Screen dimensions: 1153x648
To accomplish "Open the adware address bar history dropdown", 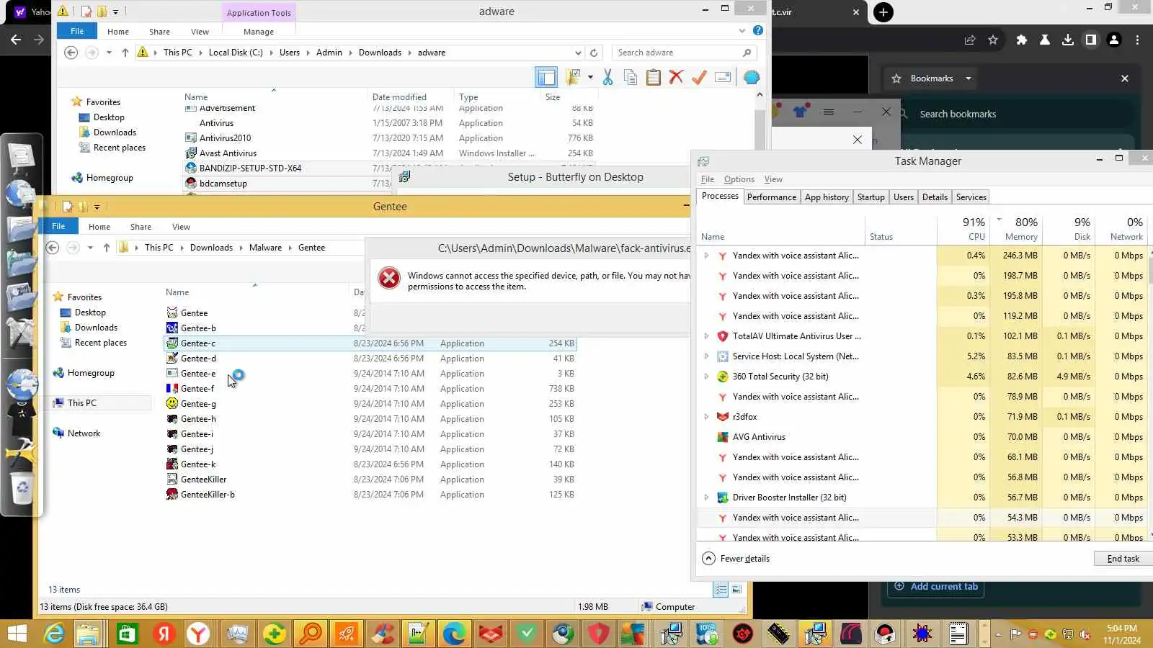I will coord(578,53).
